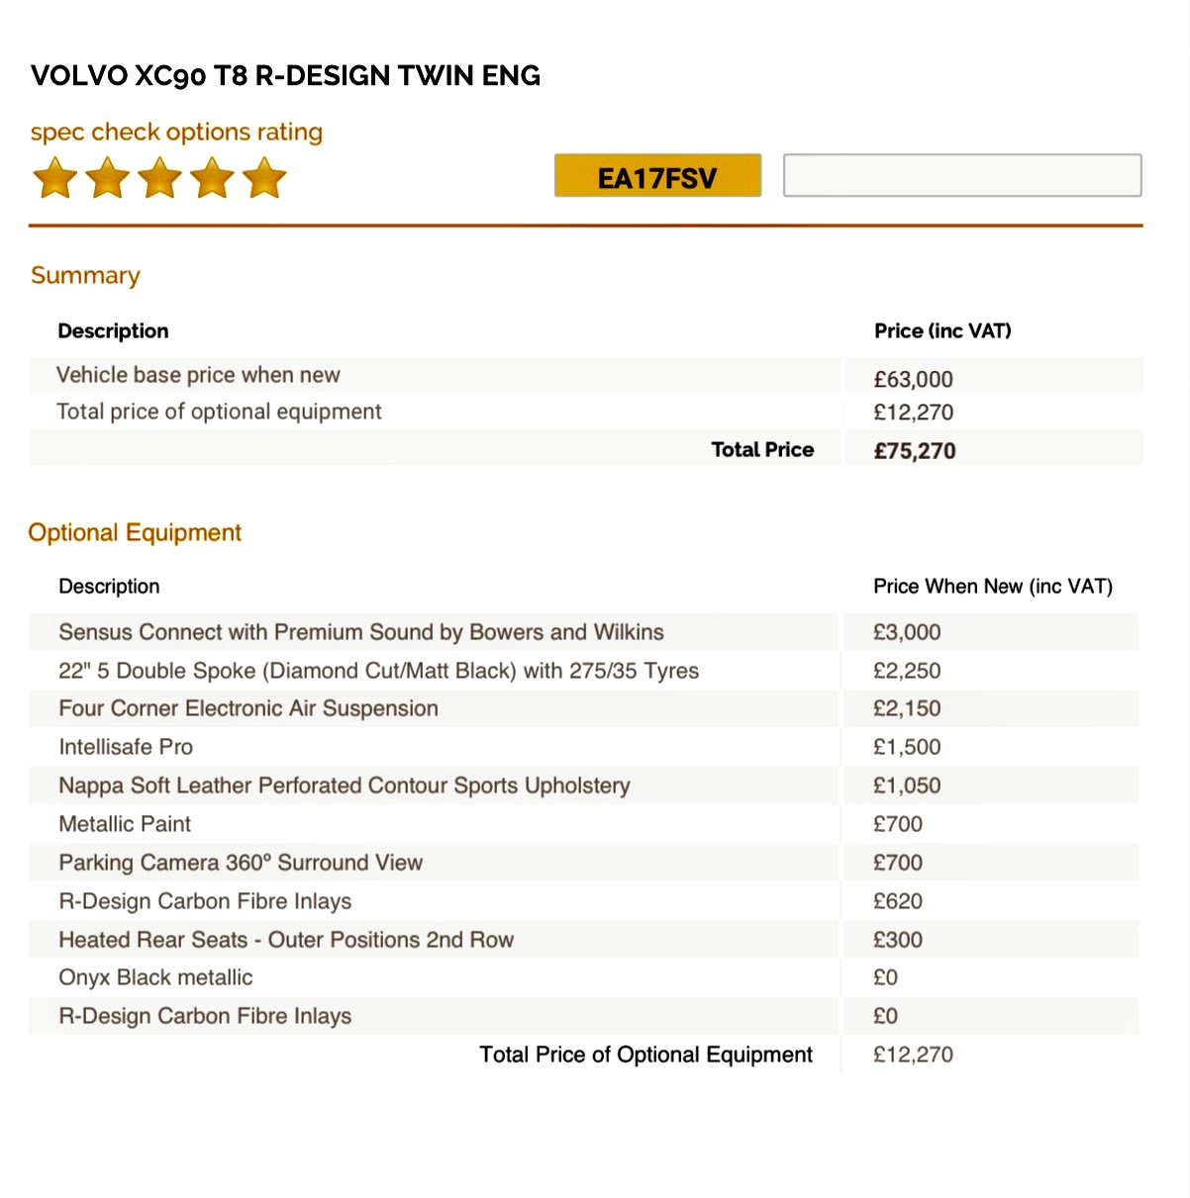The height and width of the screenshot is (1198, 1190).
Task: Click the Volvo XC90 T8 R-Design title
Action: (x=286, y=76)
